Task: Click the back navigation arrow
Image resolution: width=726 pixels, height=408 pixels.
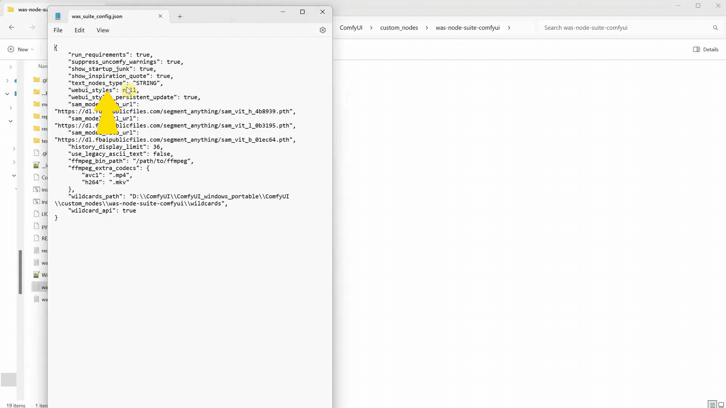Action: pos(12,27)
